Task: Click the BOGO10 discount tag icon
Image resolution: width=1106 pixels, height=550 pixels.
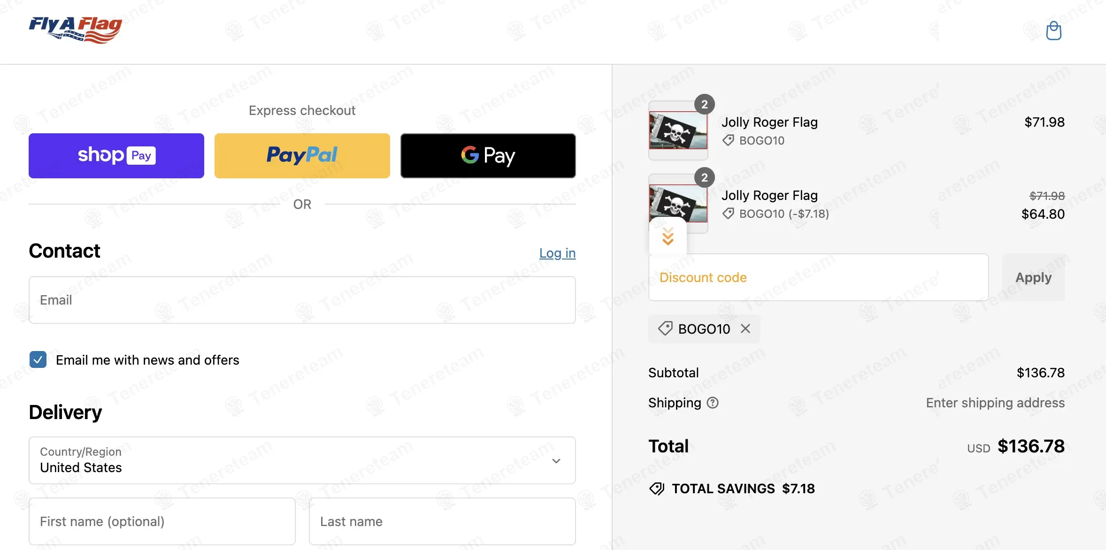Action: click(x=665, y=328)
